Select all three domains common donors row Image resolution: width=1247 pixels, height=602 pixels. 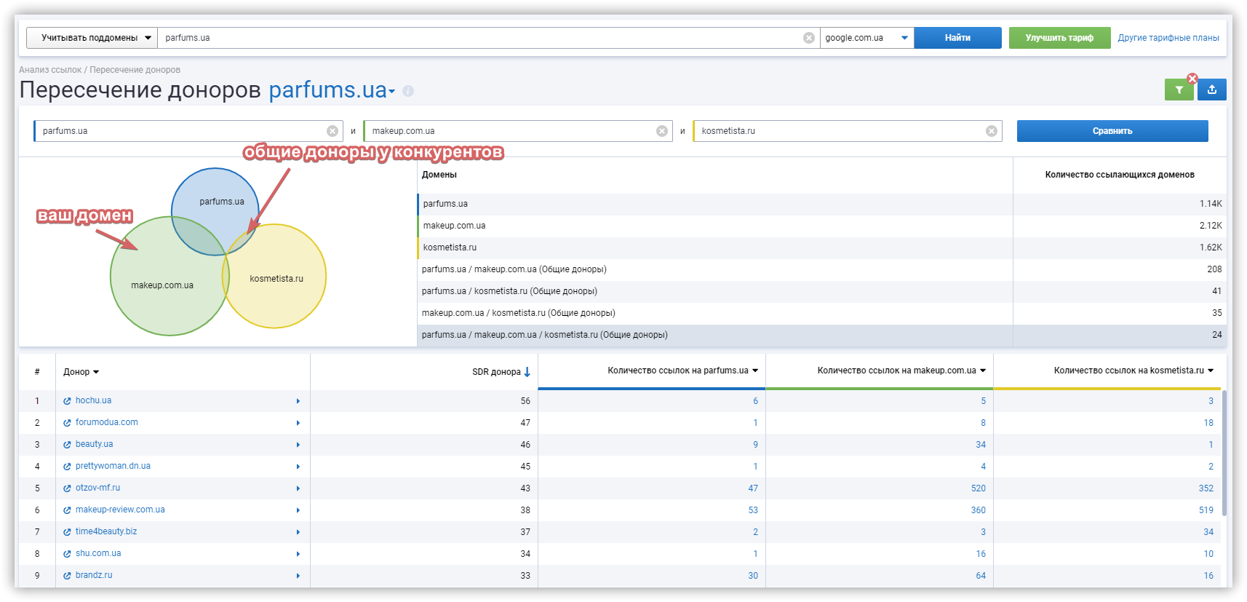pyautogui.click(x=821, y=335)
